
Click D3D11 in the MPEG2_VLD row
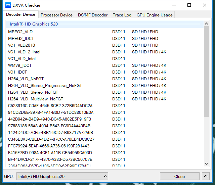[119, 32]
